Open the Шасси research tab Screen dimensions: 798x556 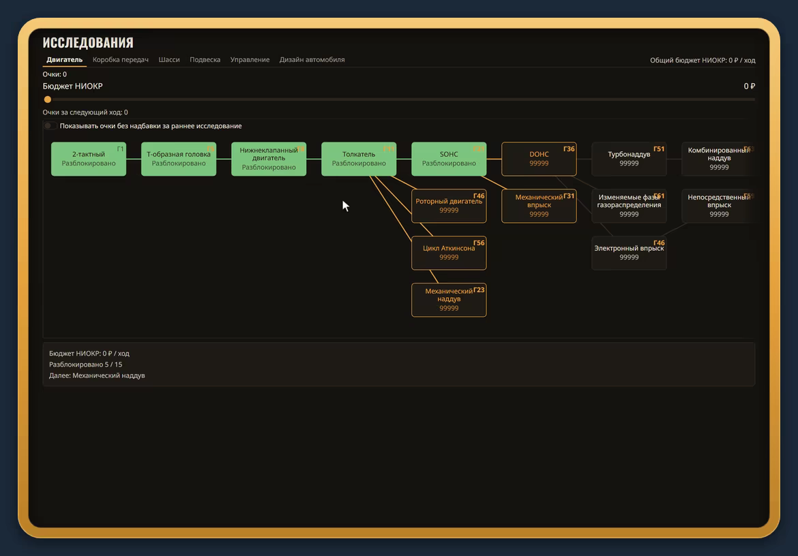(x=169, y=59)
